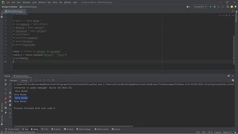This screenshot has width=238, height=134.
Task: Click the editor vertical scrollbar
Action: pos(234,50)
